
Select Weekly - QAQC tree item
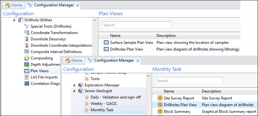104,104
